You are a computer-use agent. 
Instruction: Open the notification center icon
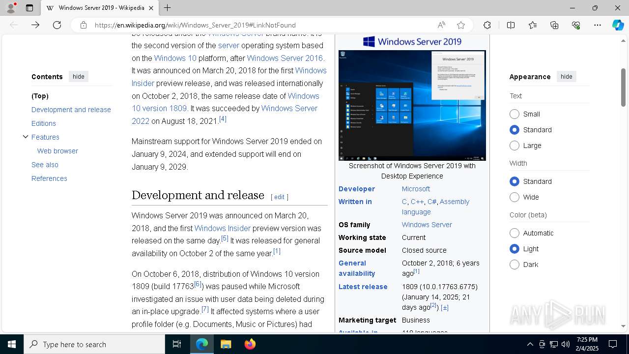pos(613,344)
